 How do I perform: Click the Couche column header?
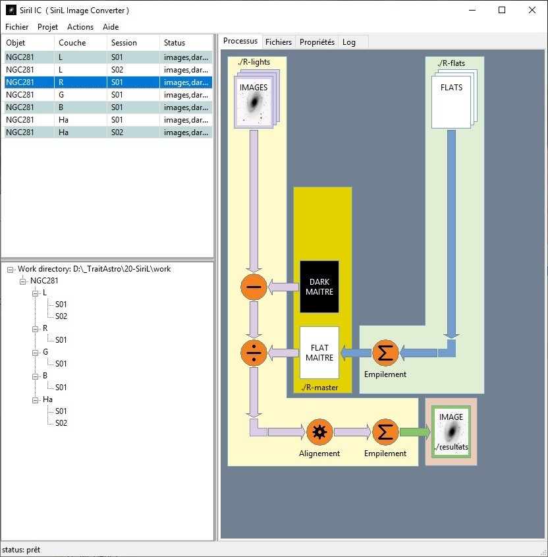point(72,43)
